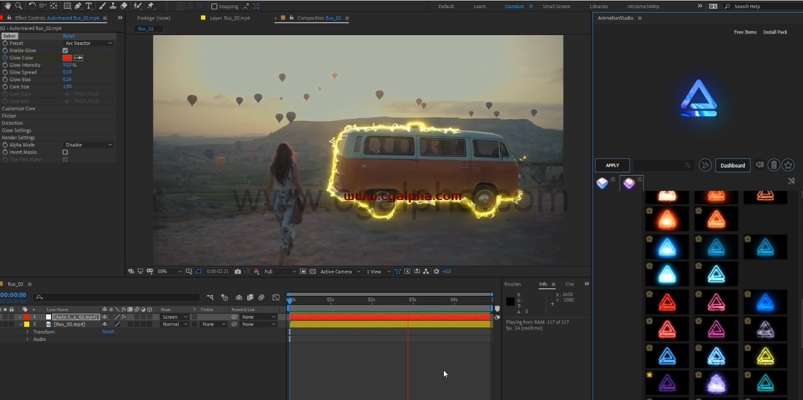Image resolution: width=803 pixels, height=400 pixels.
Task: Click the snapshot camera icon in viewer
Action: click(238, 272)
